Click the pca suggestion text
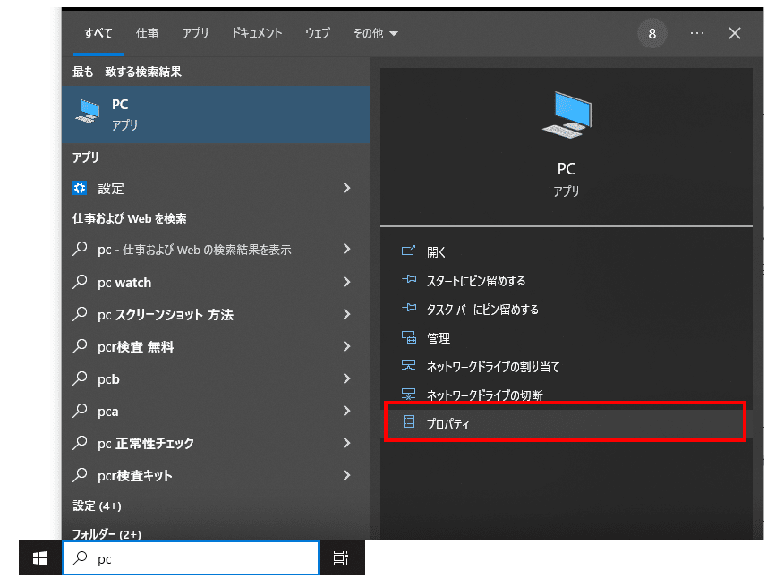The width and height of the screenshot is (767, 578). click(x=108, y=412)
